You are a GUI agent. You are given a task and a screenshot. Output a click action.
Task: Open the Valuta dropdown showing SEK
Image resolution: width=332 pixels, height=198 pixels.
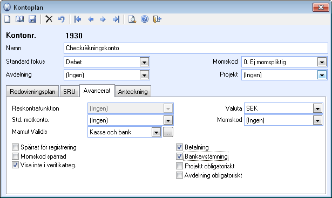[x=317, y=108]
